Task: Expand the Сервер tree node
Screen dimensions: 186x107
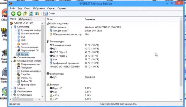Action: (12, 88)
